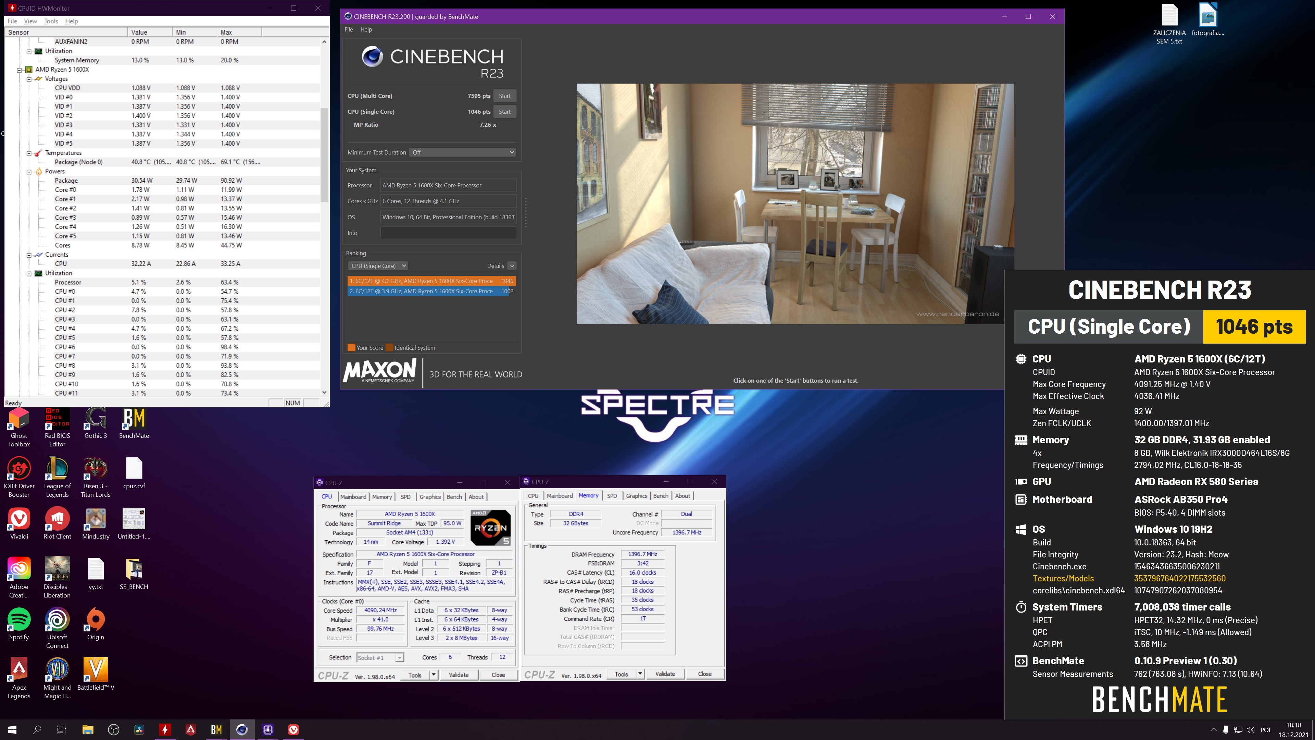The image size is (1315, 740).
Task: Click HWMonitor lightning icon in taskbar
Action: tap(165, 729)
